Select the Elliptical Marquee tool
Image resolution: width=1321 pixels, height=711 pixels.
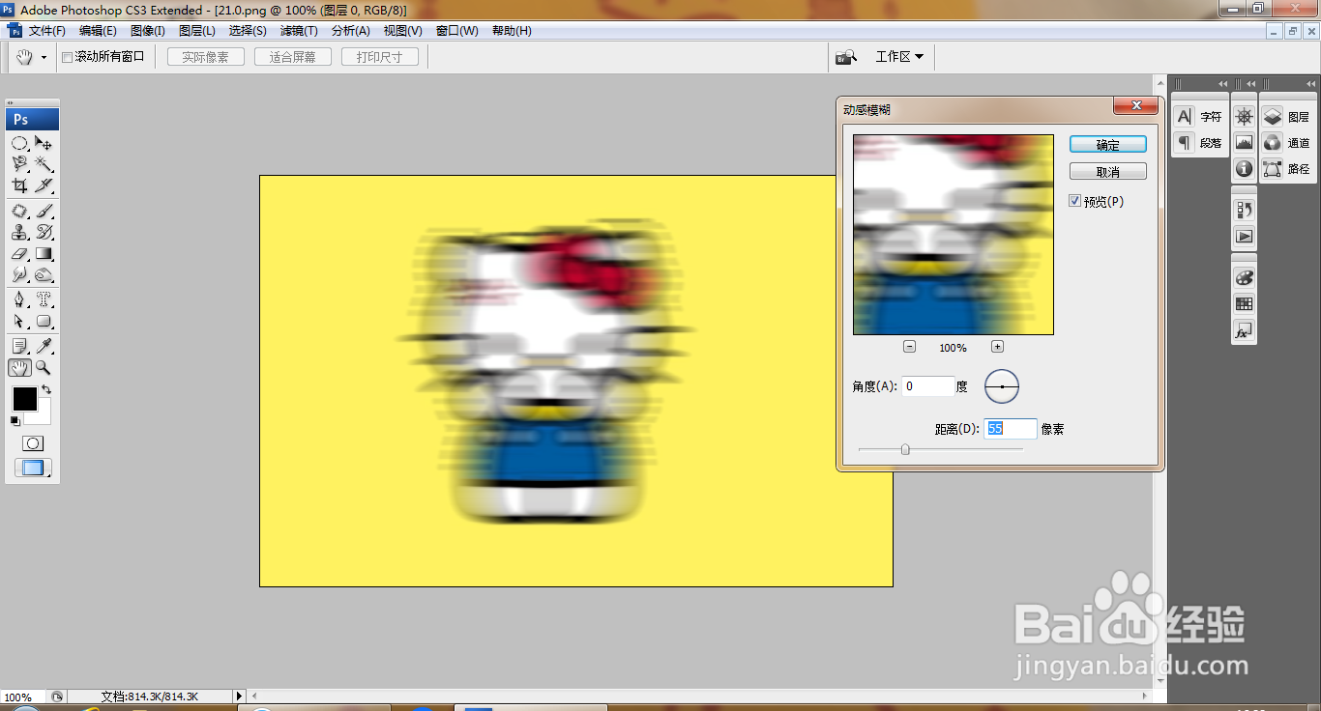[19, 143]
